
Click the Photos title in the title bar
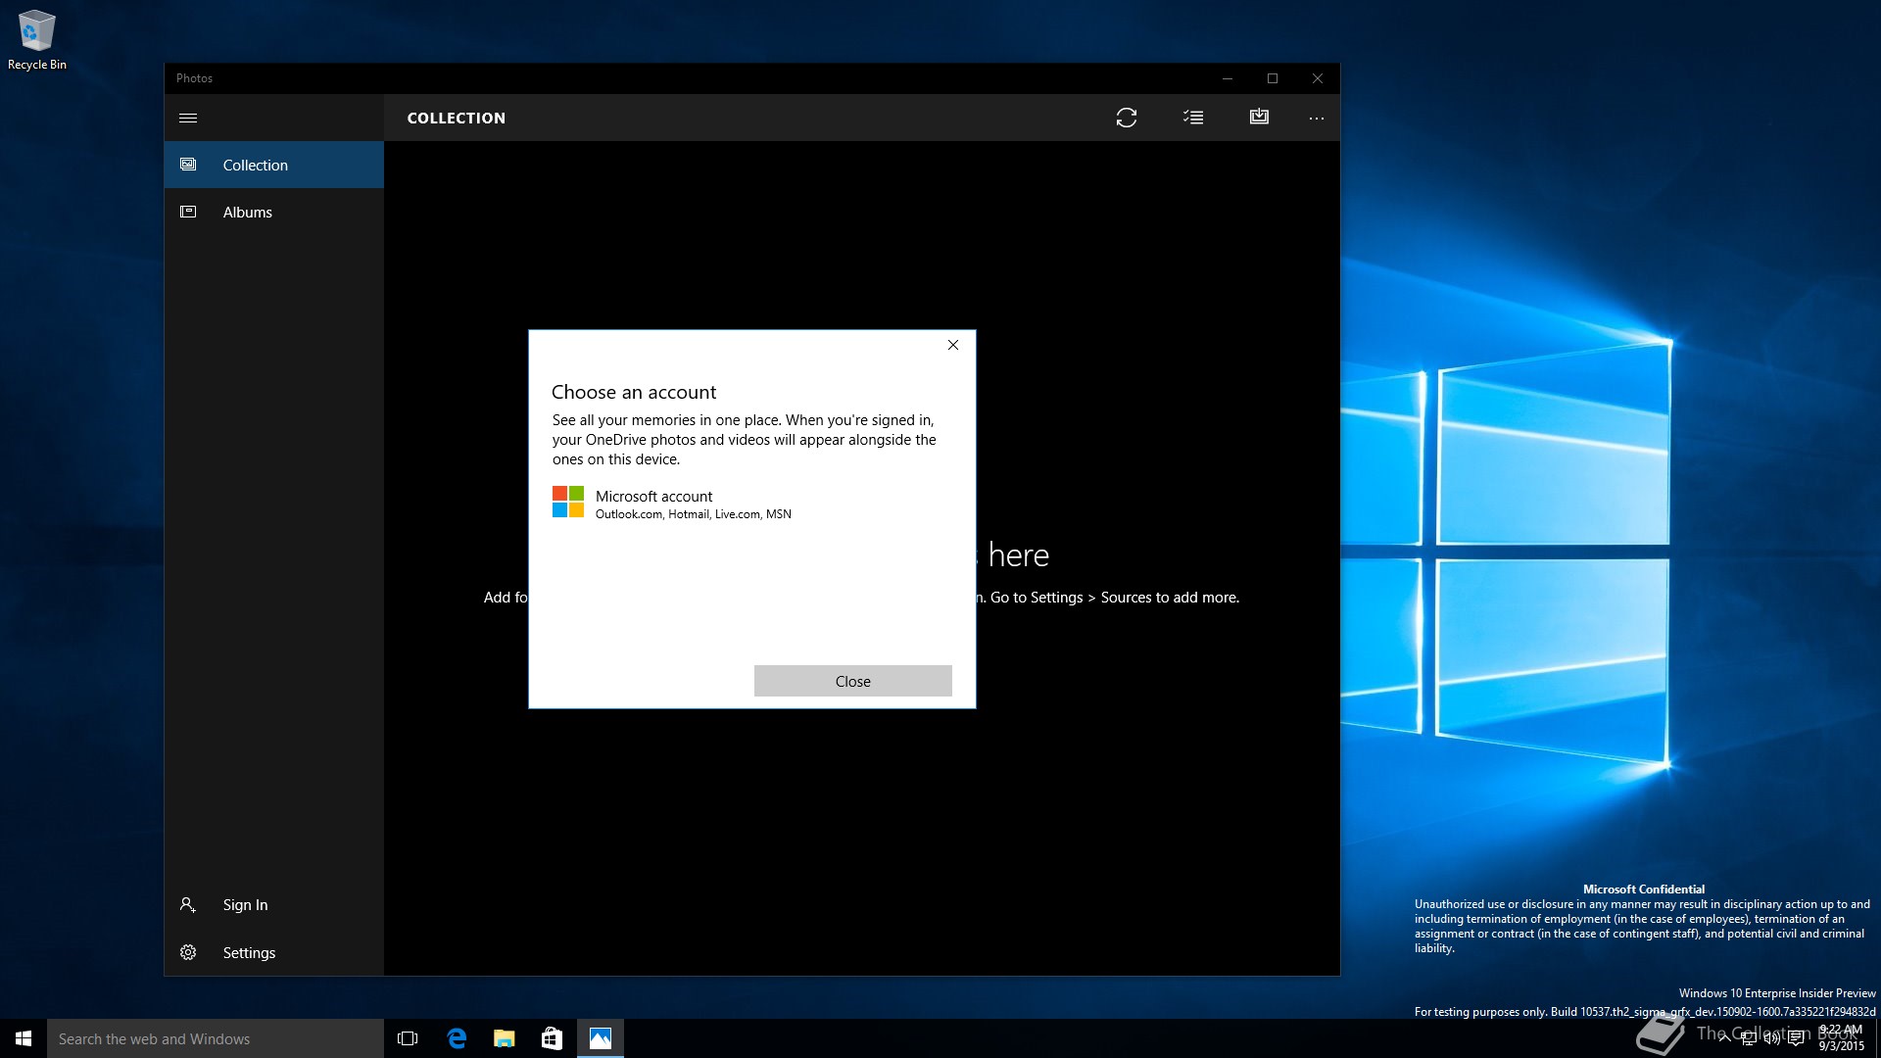click(194, 78)
